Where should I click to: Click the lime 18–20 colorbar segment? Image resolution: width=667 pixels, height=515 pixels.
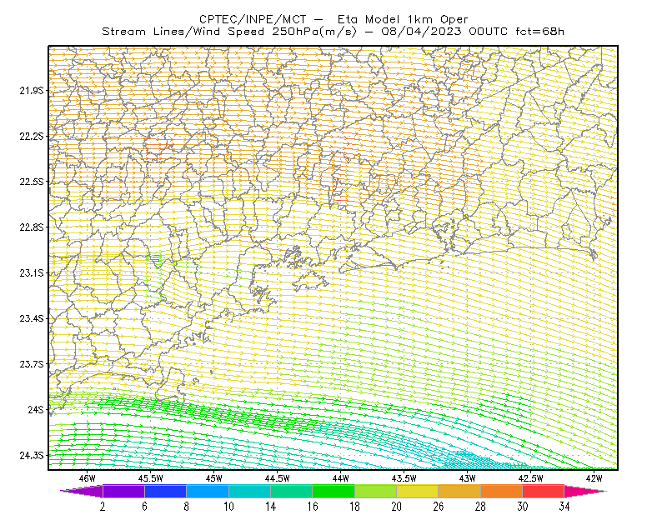(x=375, y=491)
